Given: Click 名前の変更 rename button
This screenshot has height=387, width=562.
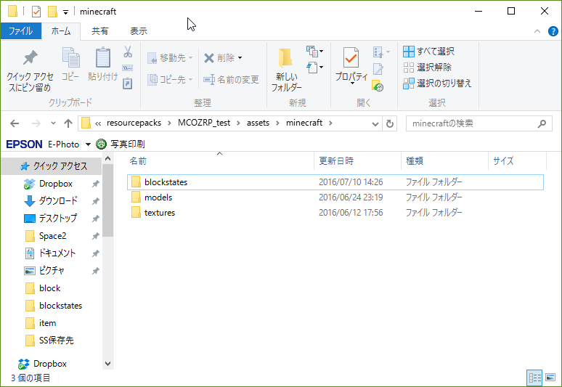Looking at the screenshot, I should pos(231,80).
